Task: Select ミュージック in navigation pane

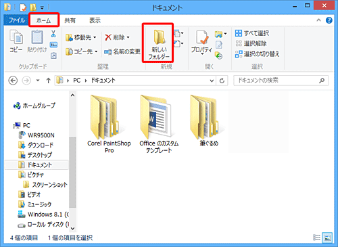Action: (35, 204)
